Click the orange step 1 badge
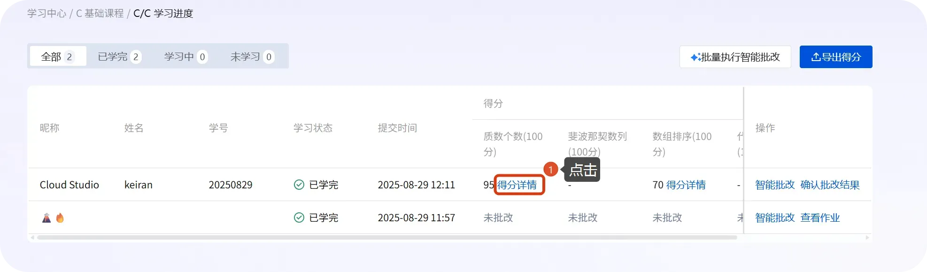927x272 pixels. tap(550, 169)
